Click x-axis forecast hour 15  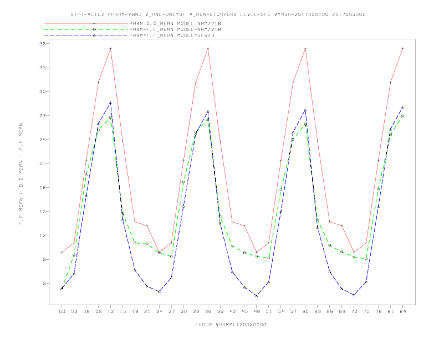[x=122, y=311]
